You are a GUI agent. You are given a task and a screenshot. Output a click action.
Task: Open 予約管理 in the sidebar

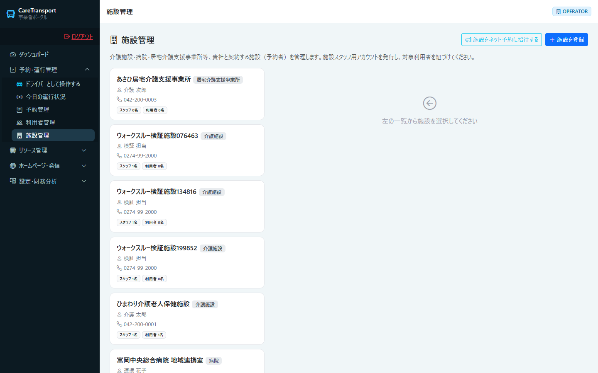point(53,109)
